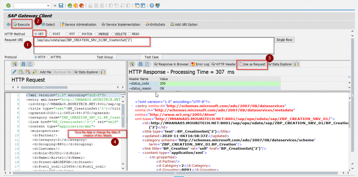Click the ~status_reason header name cell
Image resolution: width=358 pixels, height=177 pixels.
(144, 88)
